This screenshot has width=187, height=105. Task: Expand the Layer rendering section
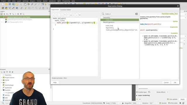[137, 95]
